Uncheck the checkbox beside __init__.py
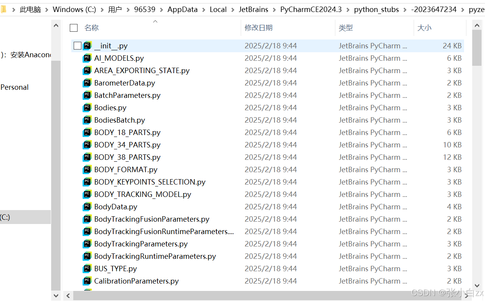Image resolution: width=485 pixels, height=301 pixels. point(77,45)
